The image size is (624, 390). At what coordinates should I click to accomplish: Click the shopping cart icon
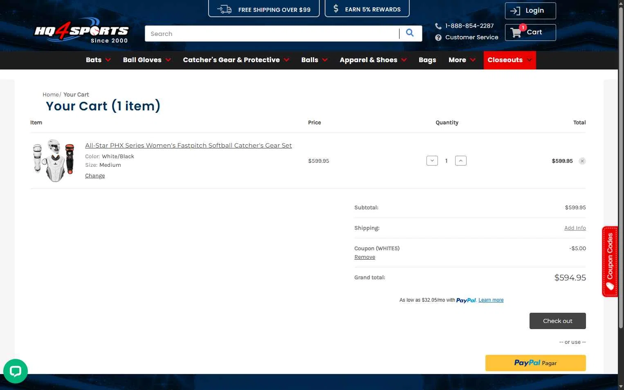(516, 32)
